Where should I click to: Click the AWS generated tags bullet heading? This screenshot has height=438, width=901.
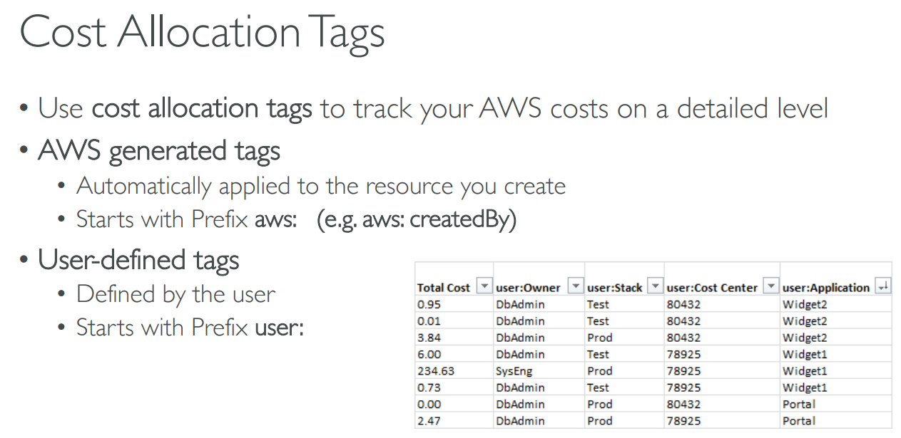pos(159,151)
